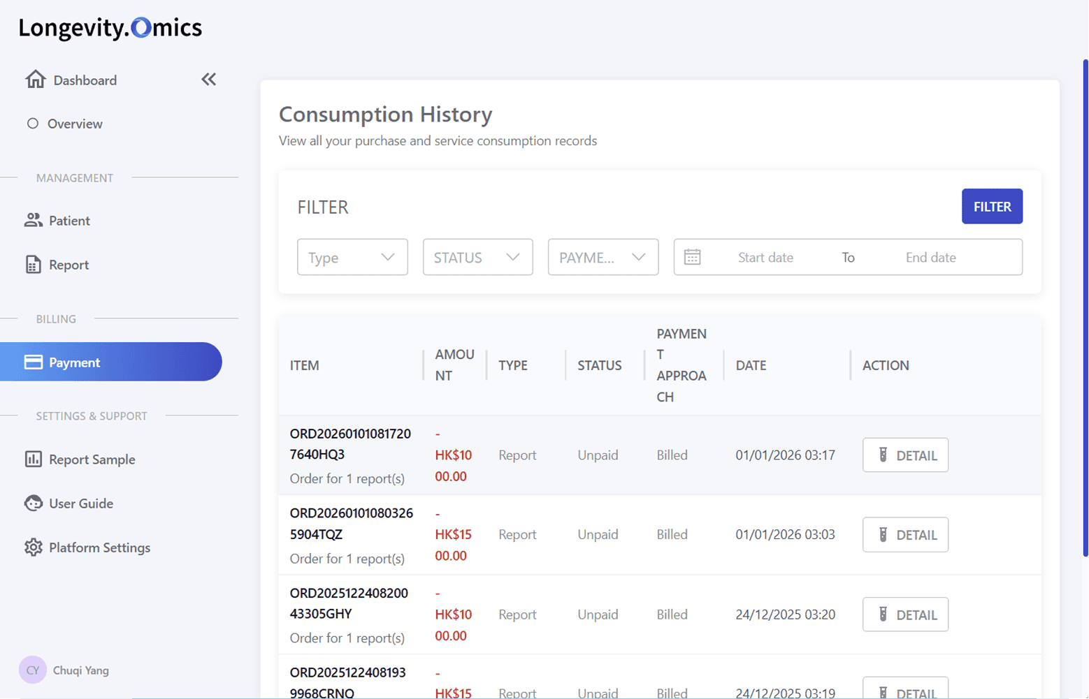This screenshot has height=699, width=1089.
Task: Click the ACTION column header
Action: [x=886, y=365]
